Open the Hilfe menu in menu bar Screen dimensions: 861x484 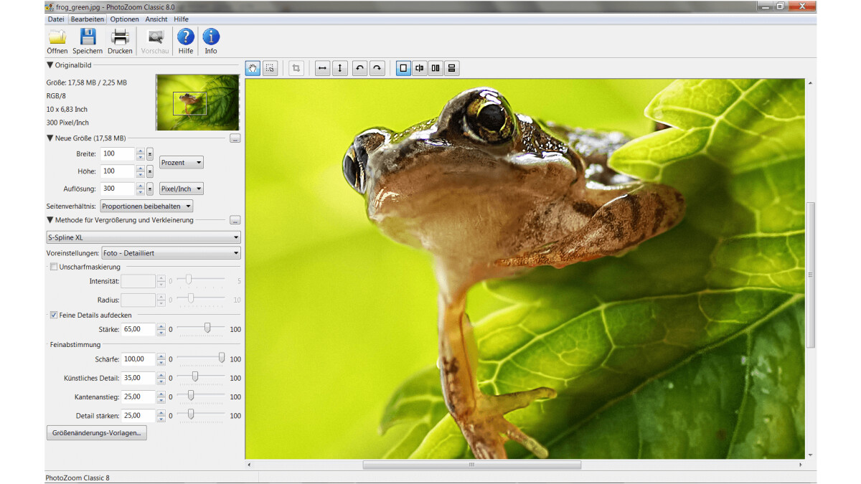[x=182, y=19]
